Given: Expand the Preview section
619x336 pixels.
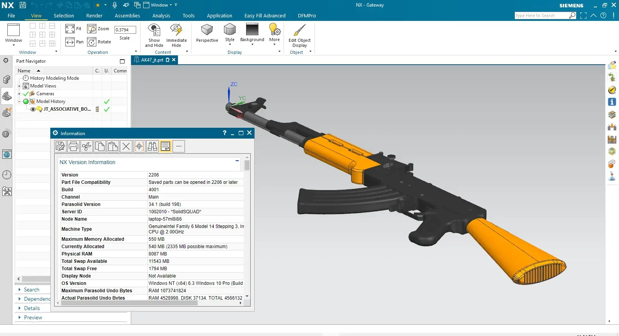Looking at the screenshot, I should [19, 317].
